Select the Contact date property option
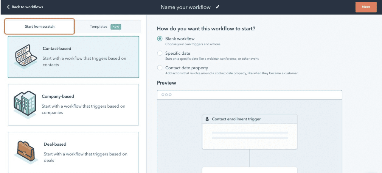This screenshot has height=173, width=382. [x=160, y=68]
